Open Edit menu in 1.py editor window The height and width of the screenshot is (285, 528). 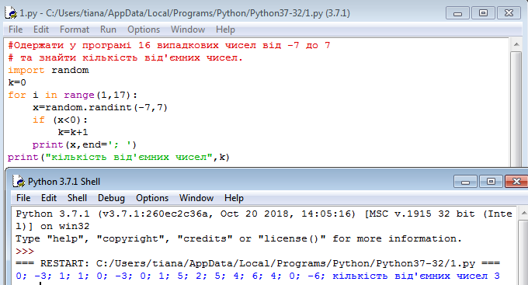[x=41, y=30]
